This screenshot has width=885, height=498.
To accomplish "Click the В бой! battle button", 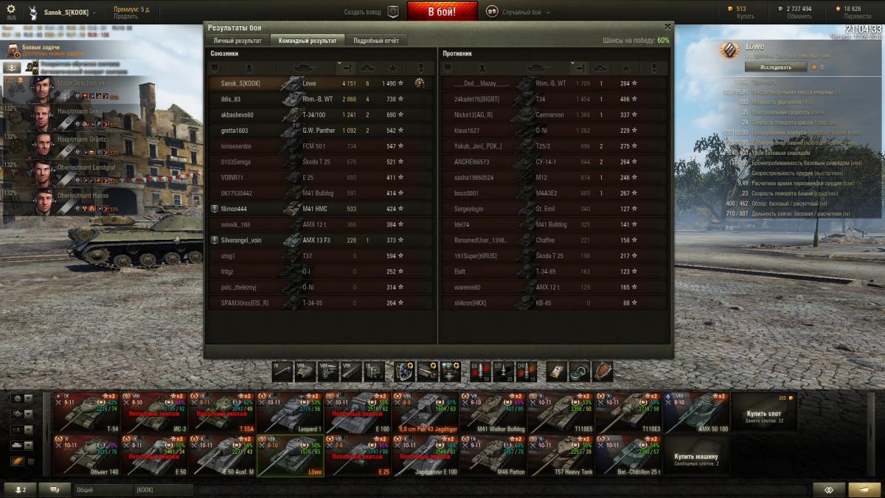I will (x=442, y=12).
